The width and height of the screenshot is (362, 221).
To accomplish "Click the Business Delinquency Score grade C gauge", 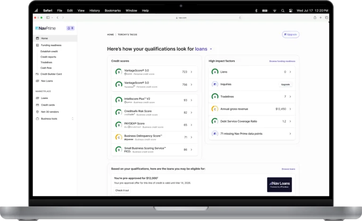I will [x=119, y=137].
